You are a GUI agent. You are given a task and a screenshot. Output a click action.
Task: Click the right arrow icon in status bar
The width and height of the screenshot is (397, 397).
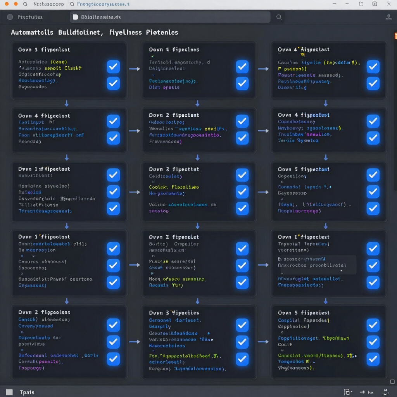coord(362,392)
